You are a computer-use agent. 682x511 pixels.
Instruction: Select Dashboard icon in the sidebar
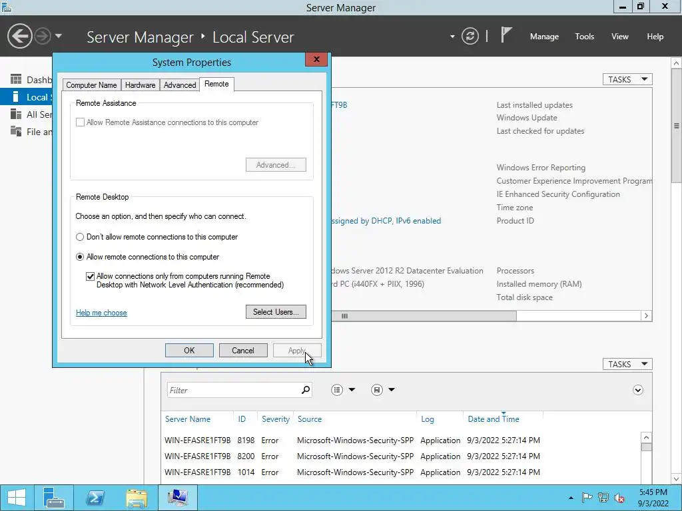tap(16, 79)
